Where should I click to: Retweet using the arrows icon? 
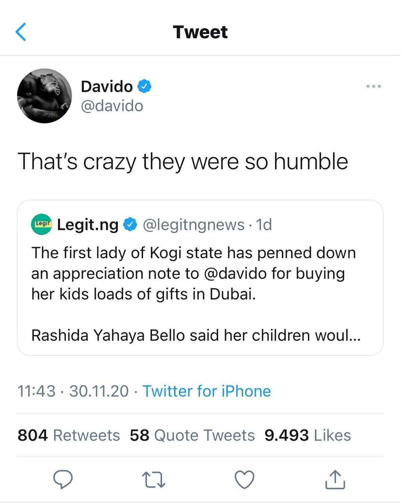tap(154, 480)
